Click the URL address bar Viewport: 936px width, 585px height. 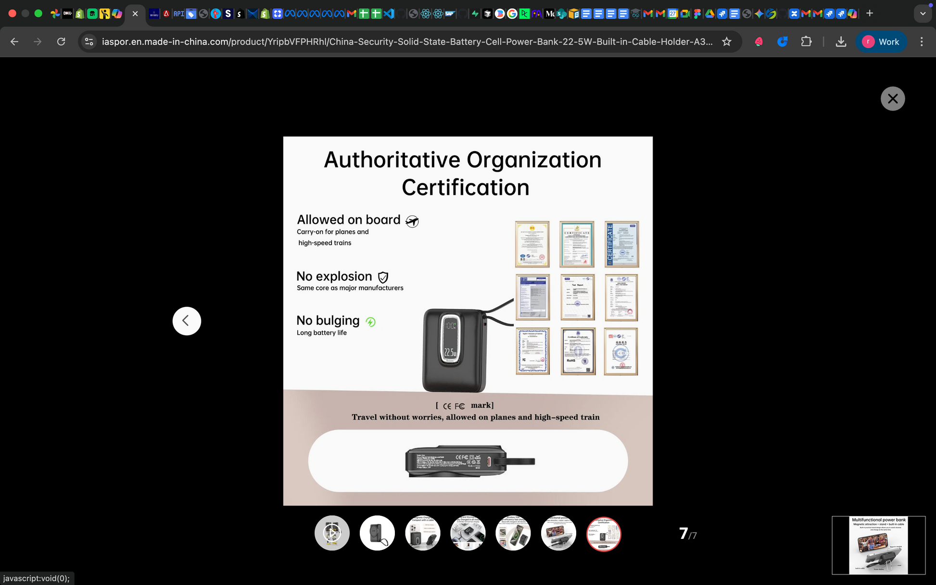[x=406, y=42]
